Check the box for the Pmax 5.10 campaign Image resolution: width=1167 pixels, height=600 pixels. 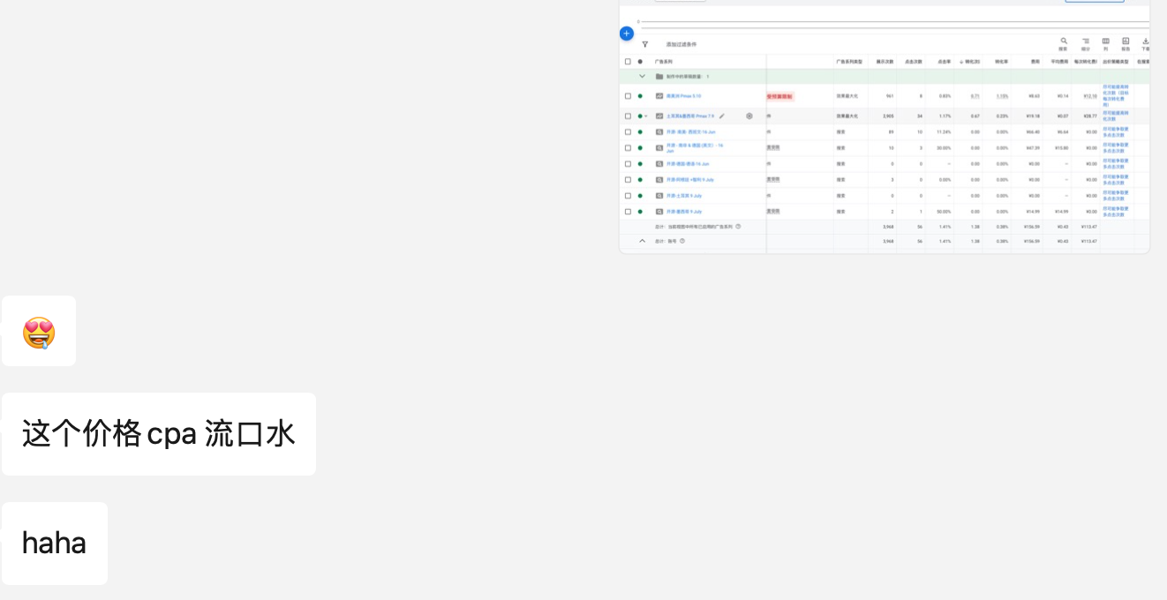[x=628, y=96]
